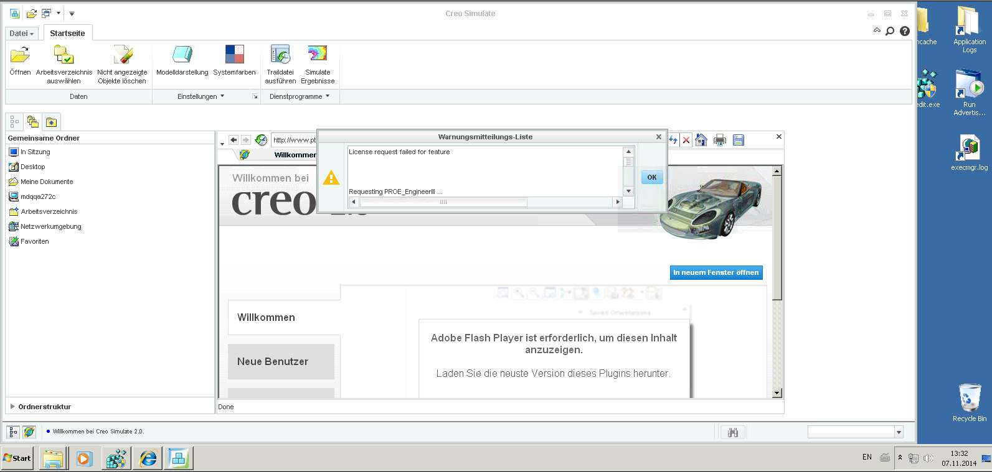The image size is (992, 472).
Task: Click warning list scroll up arrow
Action: [x=628, y=152]
